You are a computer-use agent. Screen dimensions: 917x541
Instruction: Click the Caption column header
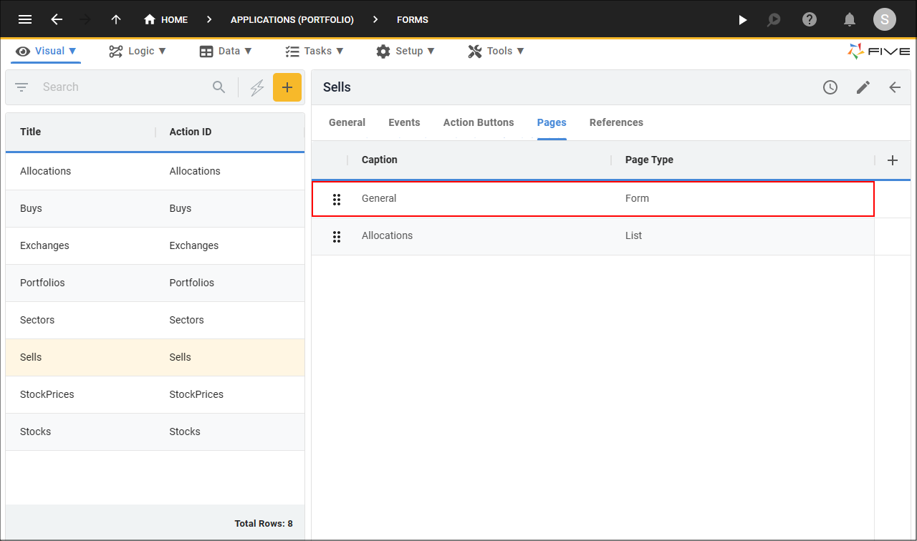[380, 160]
